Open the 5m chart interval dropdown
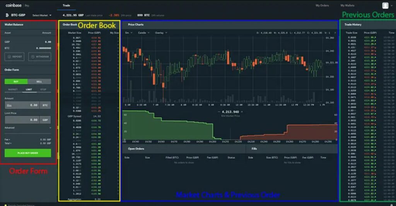The height and width of the screenshot is (206, 396). pyautogui.click(x=129, y=33)
